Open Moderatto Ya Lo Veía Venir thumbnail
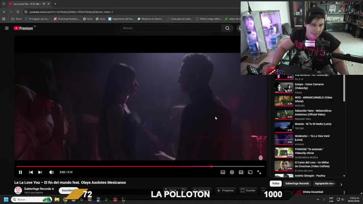Image resolution: width=363 pixels, height=204 pixels. tap(284, 139)
